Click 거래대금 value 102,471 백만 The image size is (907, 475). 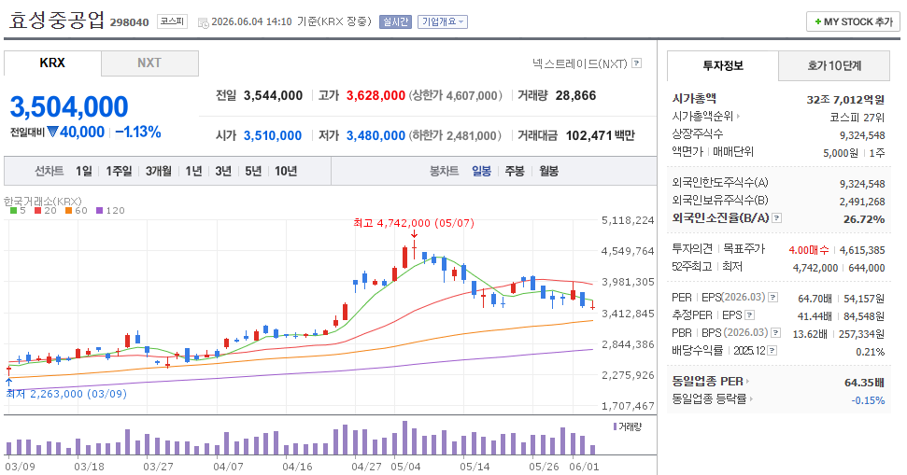click(601, 136)
